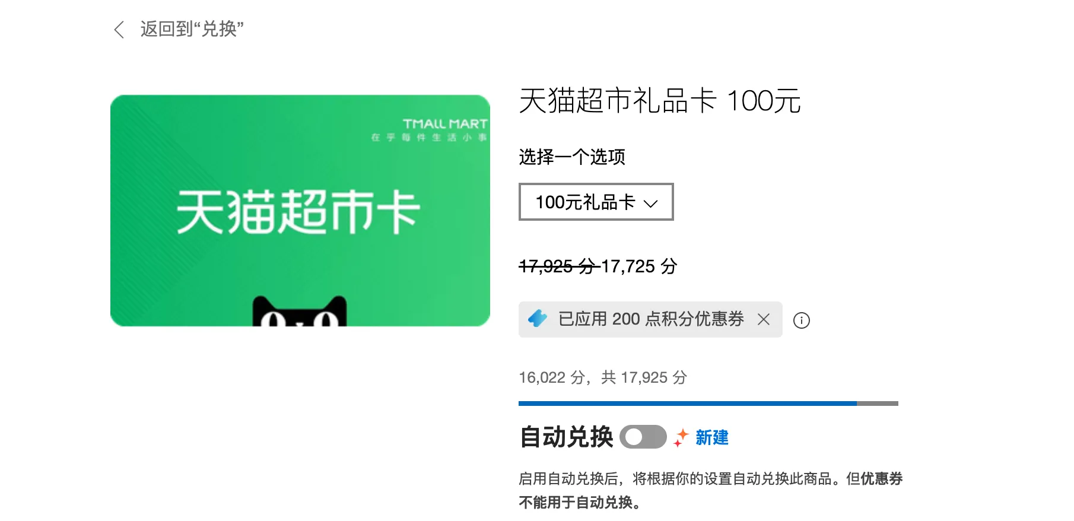Remove the applied 200 points coupon

(x=764, y=319)
